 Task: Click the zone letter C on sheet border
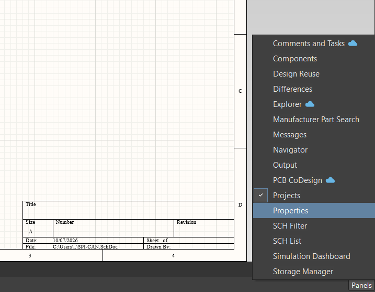tap(241, 91)
